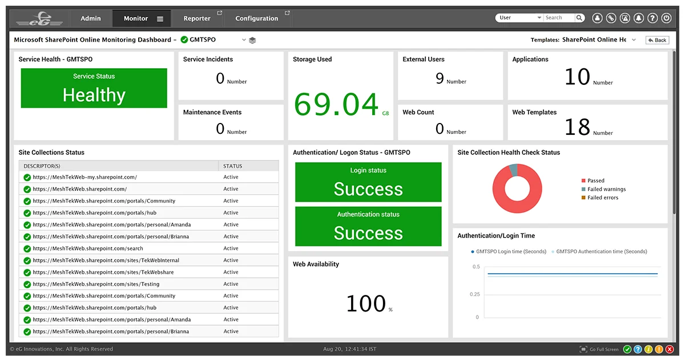Click the full screen frame icon in the footer
The height and width of the screenshot is (361, 685).
pyautogui.click(x=583, y=349)
